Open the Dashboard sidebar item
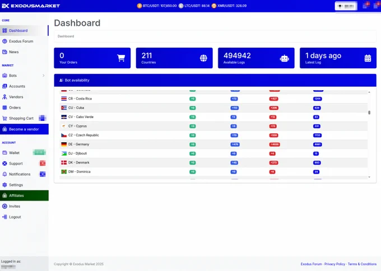The width and height of the screenshot is (381, 271). (x=24, y=31)
